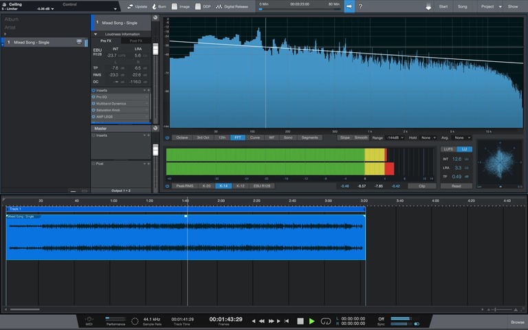
Task: Click the Master device knob icon
Action: coord(155,128)
